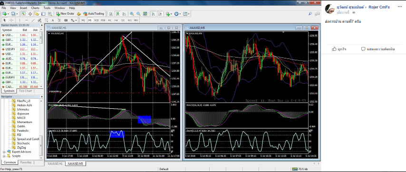Switch to the Tick Chart tab
This screenshot has height=172, width=406.
(25, 91)
